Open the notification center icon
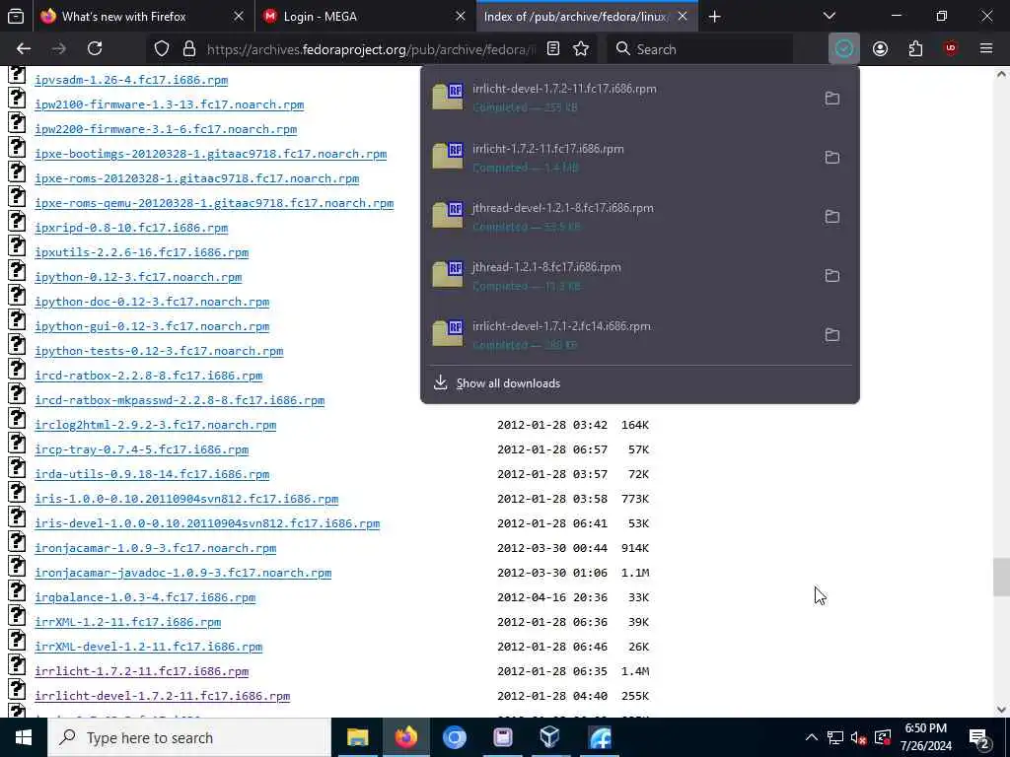Image resolution: width=1010 pixels, height=757 pixels. pos(979,738)
